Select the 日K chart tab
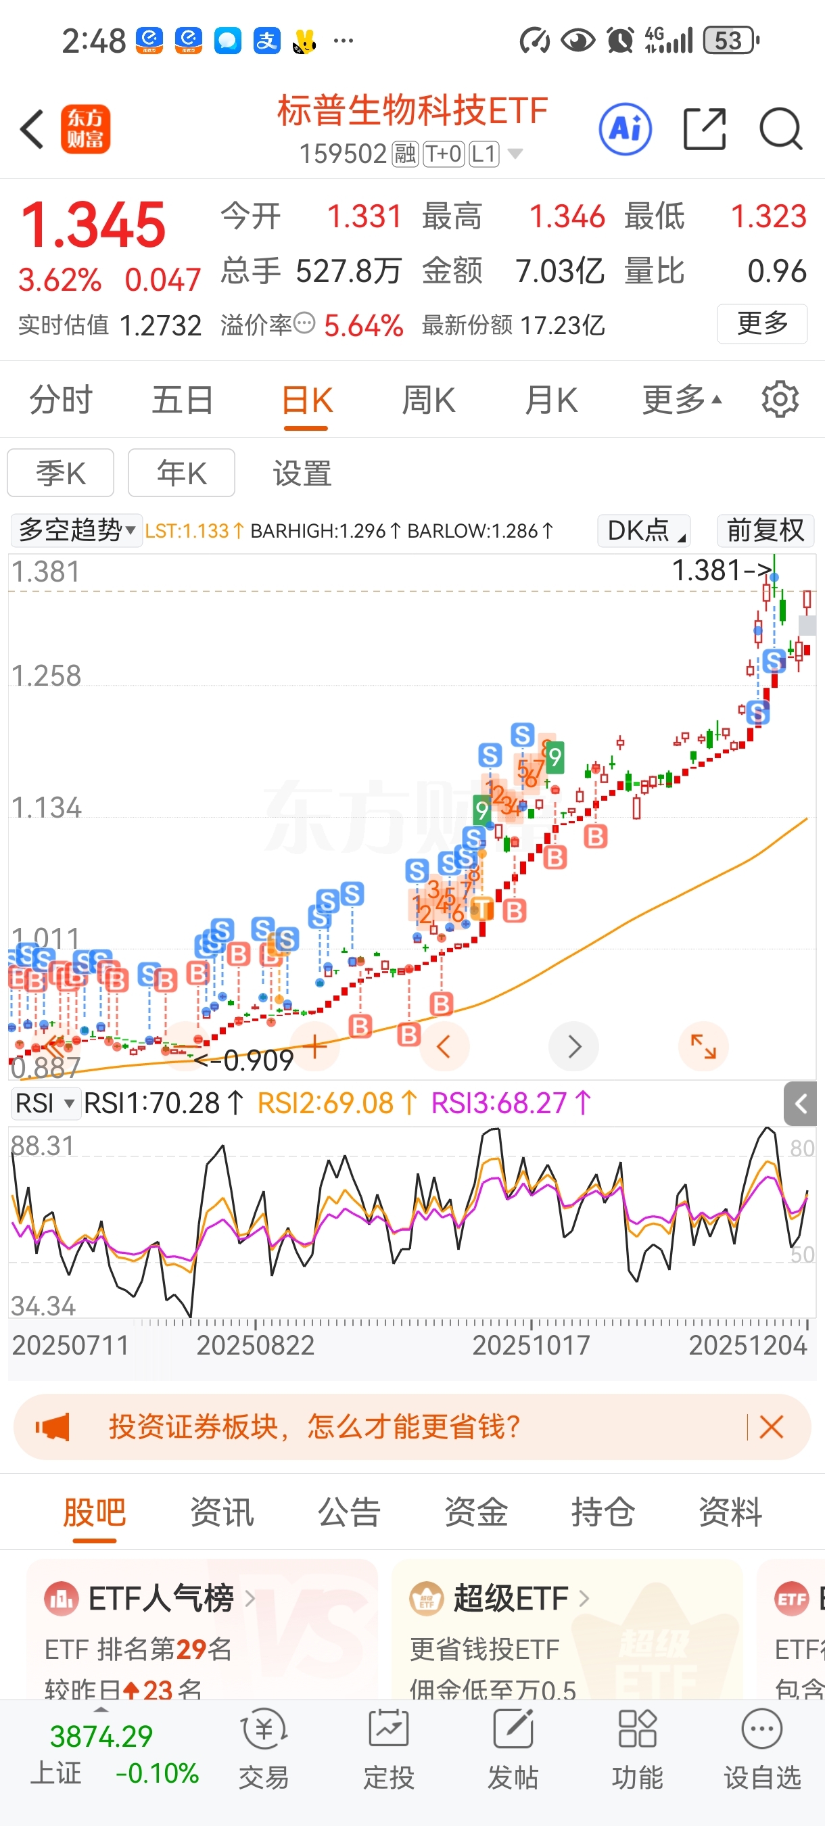This screenshot has width=825, height=1826. click(306, 400)
